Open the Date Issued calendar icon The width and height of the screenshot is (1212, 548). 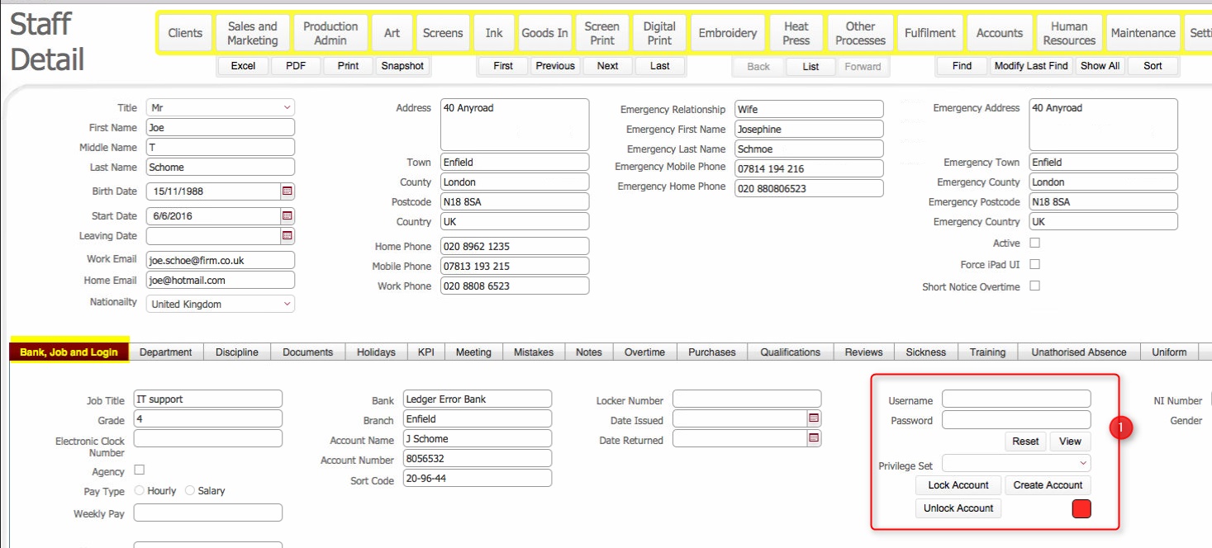click(815, 419)
